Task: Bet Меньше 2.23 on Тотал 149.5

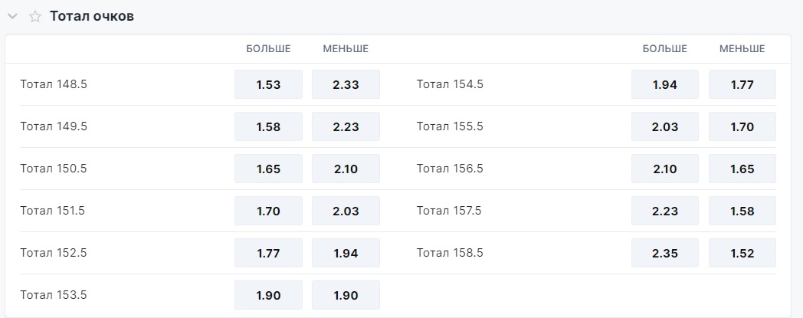Action: [346, 126]
